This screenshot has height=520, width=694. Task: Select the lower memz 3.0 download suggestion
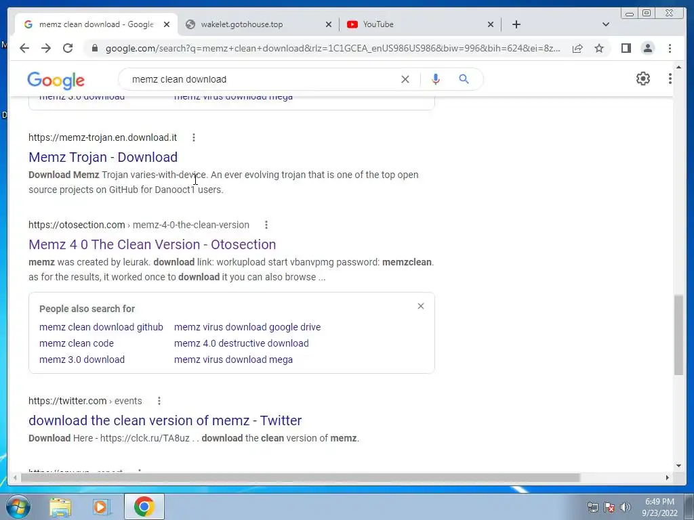click(82, 360)
